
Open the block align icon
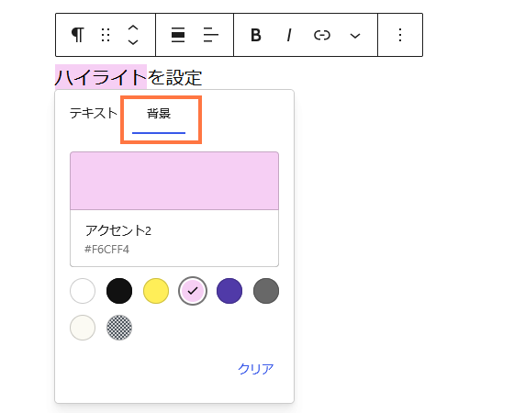tap(178, 35)
